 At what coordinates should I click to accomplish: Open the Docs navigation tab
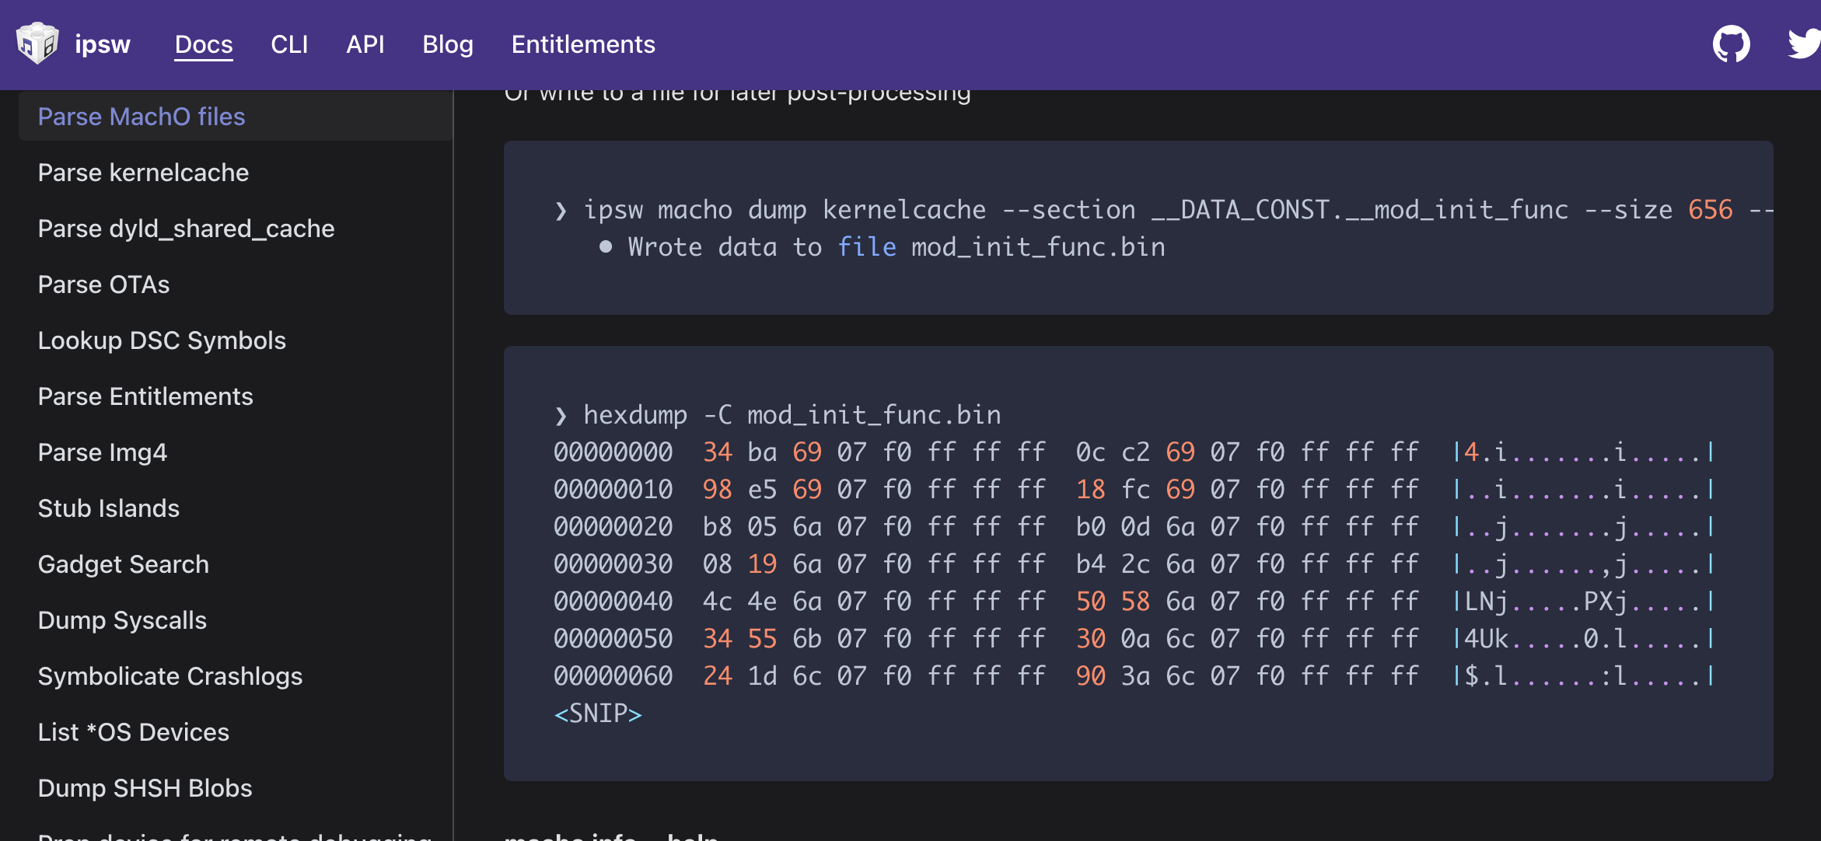click(x=204, y=44)
